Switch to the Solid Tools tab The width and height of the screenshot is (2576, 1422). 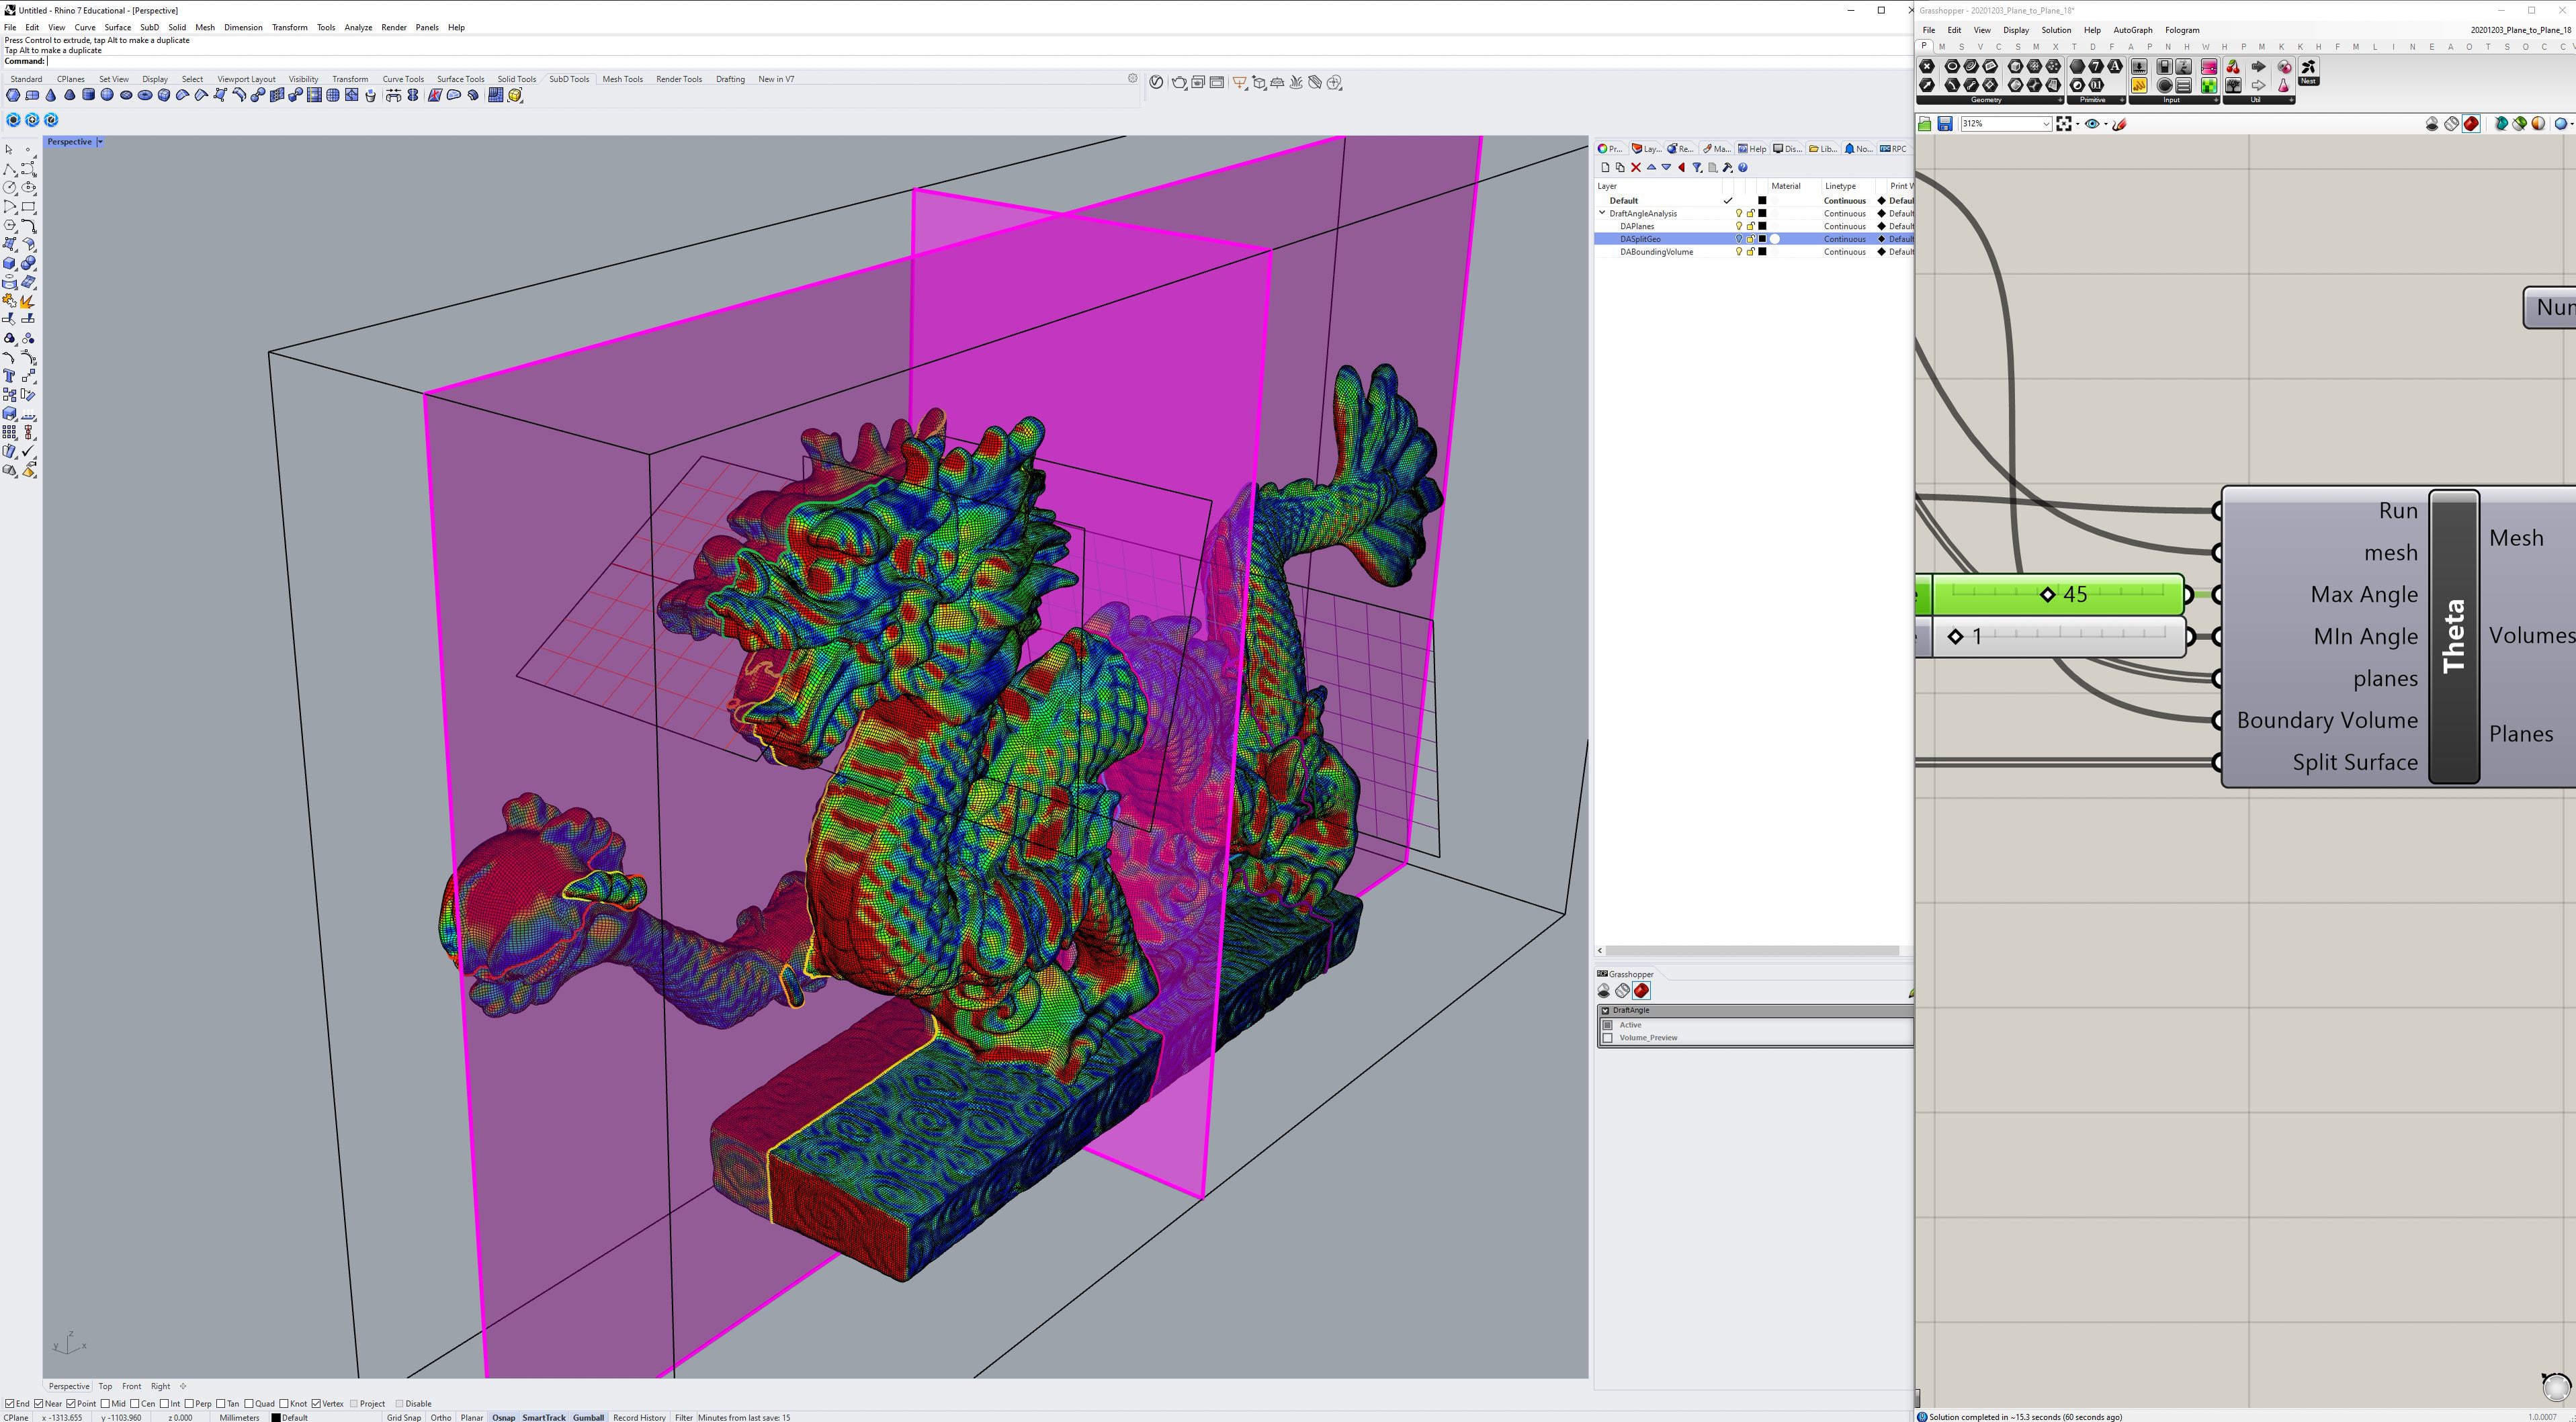point(517,79)
